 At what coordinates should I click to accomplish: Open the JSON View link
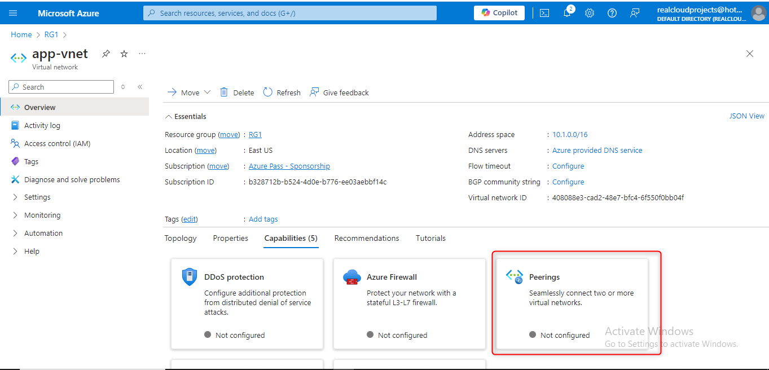pyautogui.click(x=746, y=116)
